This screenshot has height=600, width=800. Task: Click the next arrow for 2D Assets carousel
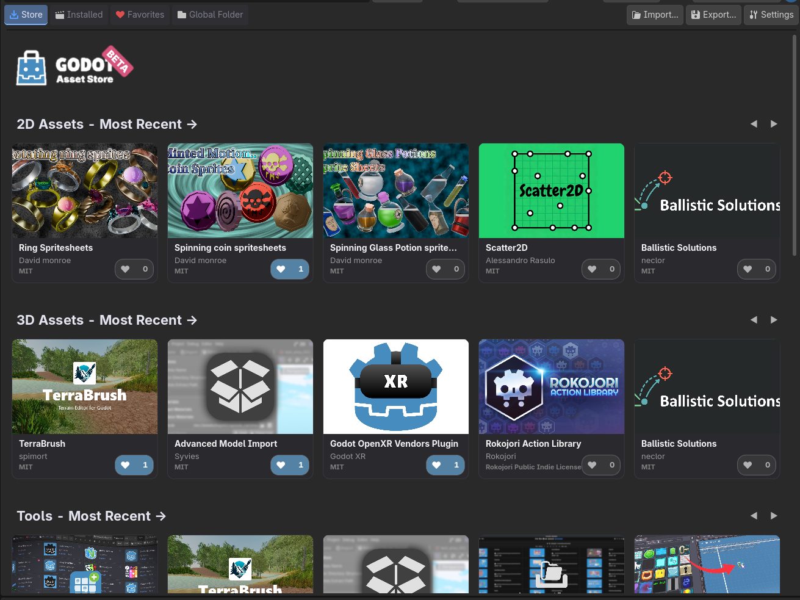(x=774, y=124)
